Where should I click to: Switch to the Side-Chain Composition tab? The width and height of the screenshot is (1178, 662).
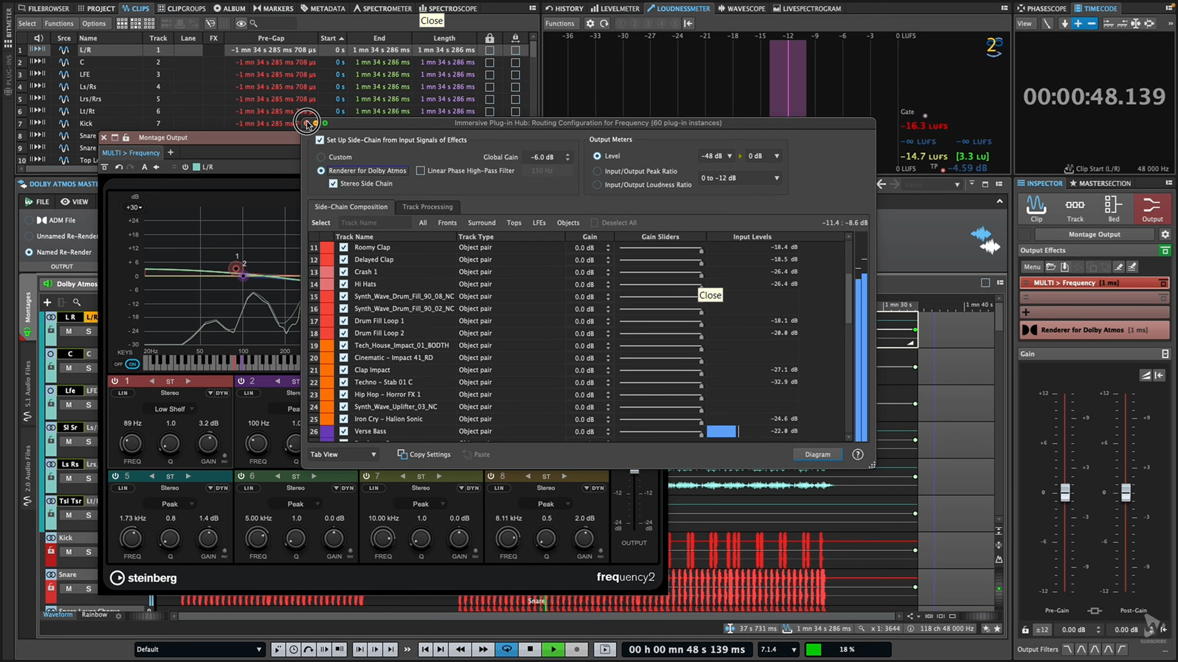pyautogui.click(x=351, y=207)
